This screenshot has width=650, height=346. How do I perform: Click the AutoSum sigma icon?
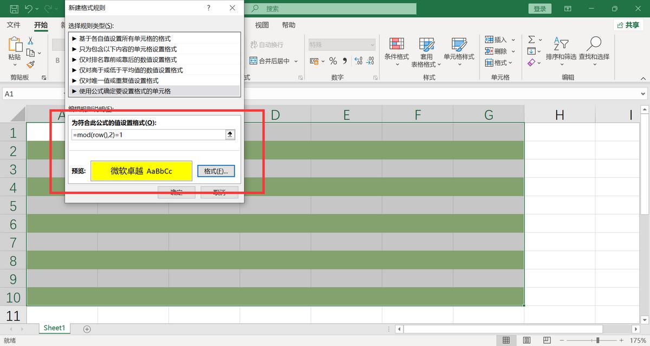[x=531, y=40]
